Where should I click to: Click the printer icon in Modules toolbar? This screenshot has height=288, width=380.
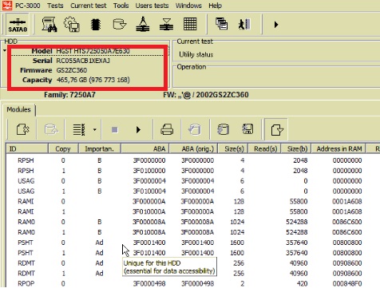[167, 130]
